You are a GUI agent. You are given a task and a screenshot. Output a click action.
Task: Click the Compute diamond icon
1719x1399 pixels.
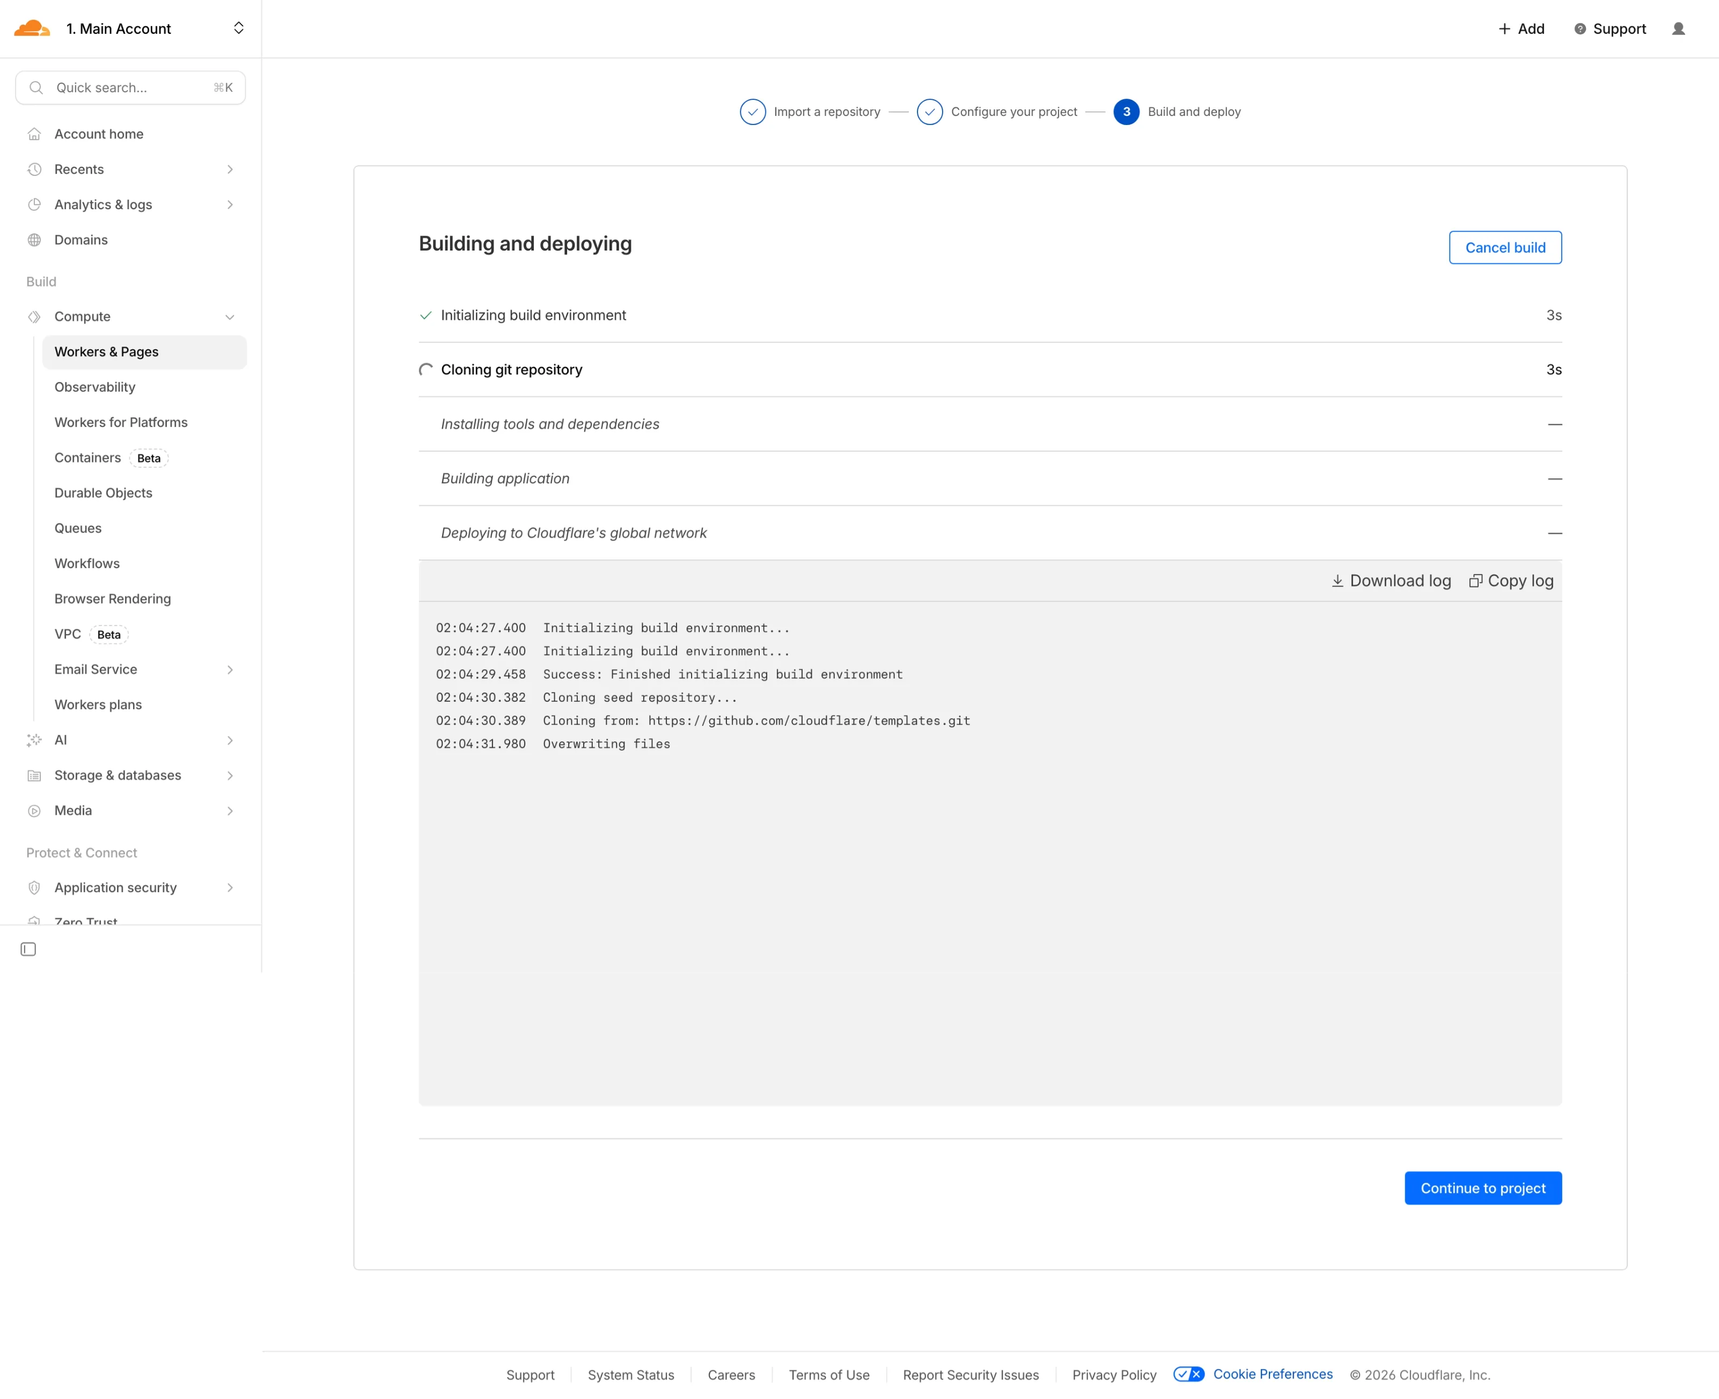pyautogui.click(x=34, y=316)
